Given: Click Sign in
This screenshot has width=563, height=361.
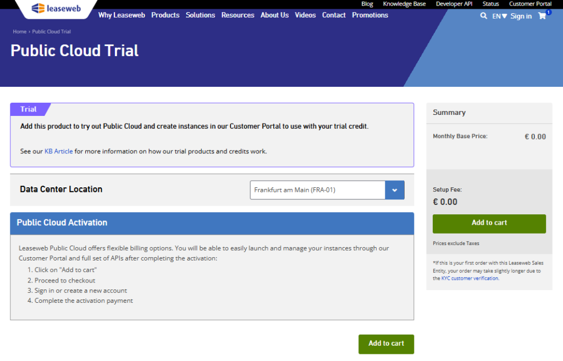Looking at the screenshot, I should (521, 16).
